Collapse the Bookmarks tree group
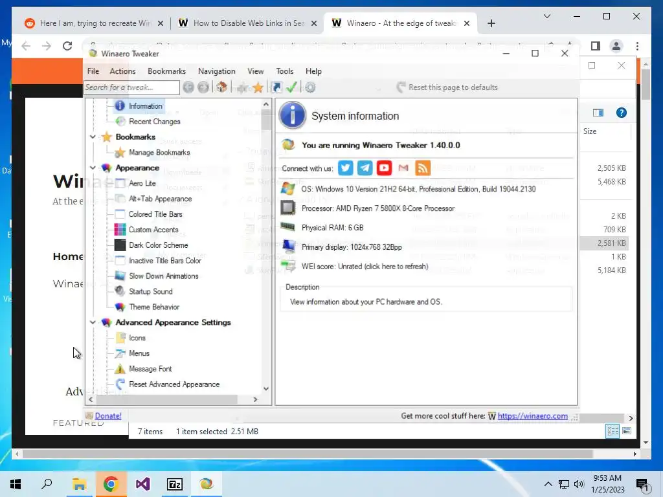This screenshot has height=497, width=663. [93, 137]
